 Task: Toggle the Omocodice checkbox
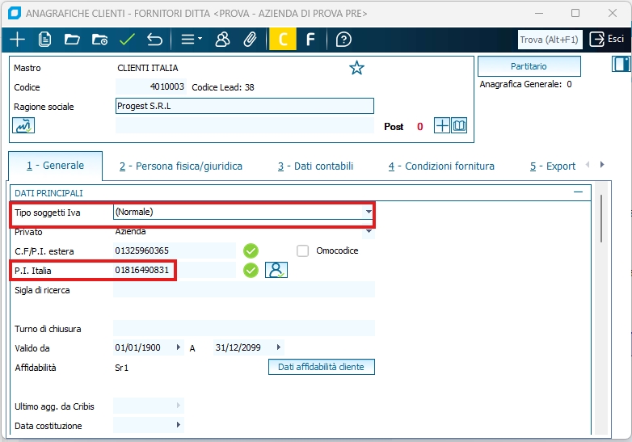pyautogui.click(x=302, y=250)
